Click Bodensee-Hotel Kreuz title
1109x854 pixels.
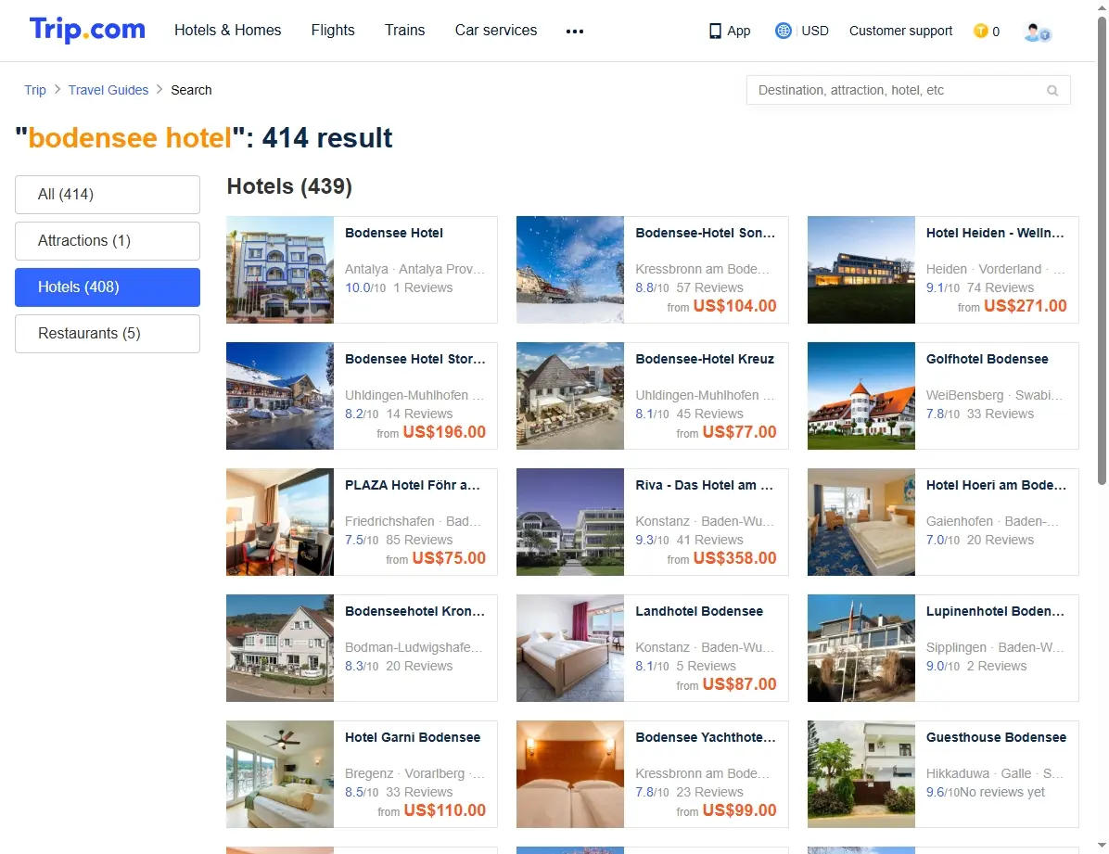click(705, 359)
